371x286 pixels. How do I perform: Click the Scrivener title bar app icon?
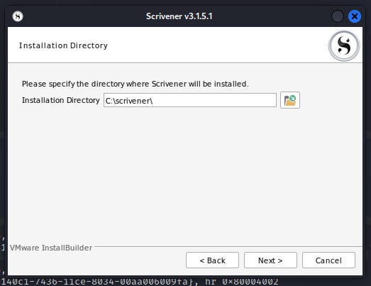pos(18,16)
